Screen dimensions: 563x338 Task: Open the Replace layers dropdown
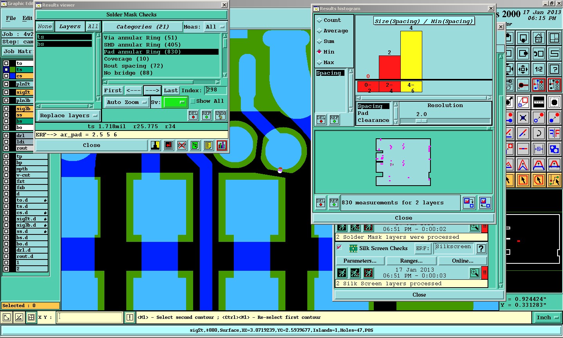69,116
